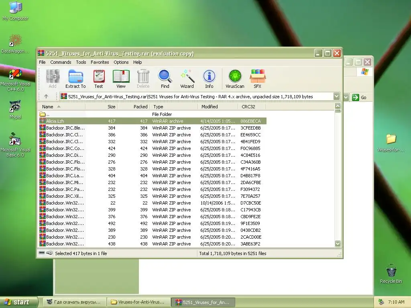Run Test on the archive

click(99, 79)
